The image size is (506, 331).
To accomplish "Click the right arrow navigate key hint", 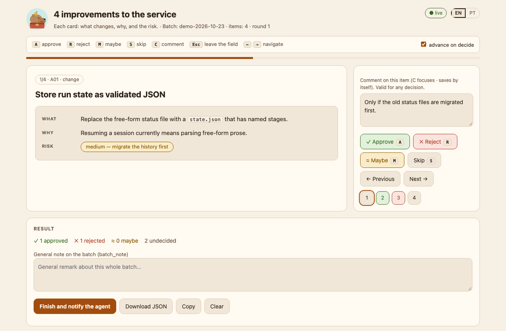I will (x=257, y=44).
